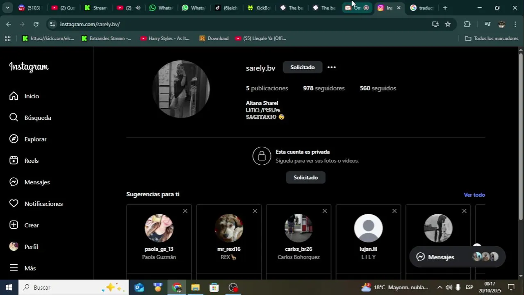Open the floating Mensajes chat panel
This screenshot has height=295, width=524.
coord(457,257)
